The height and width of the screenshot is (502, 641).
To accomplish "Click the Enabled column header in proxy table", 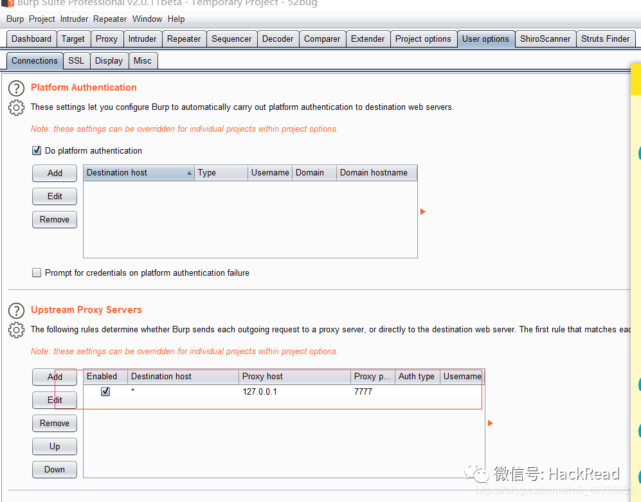I will (105, 376).
